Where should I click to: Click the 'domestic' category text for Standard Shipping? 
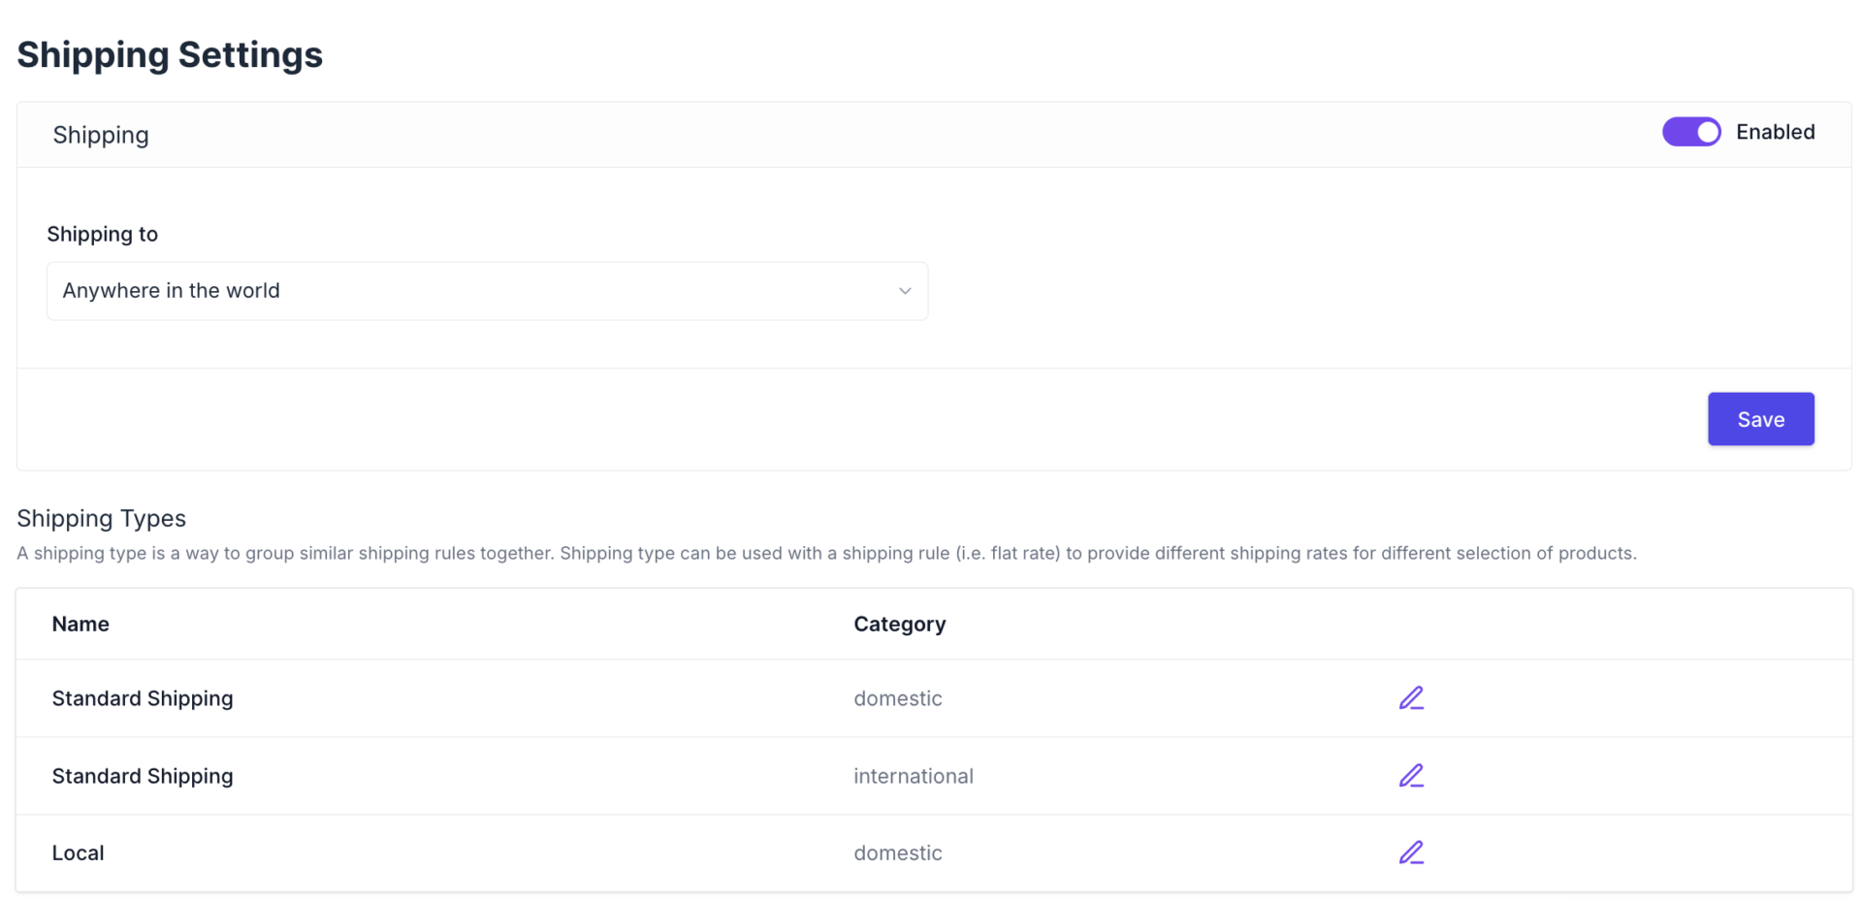897,697
